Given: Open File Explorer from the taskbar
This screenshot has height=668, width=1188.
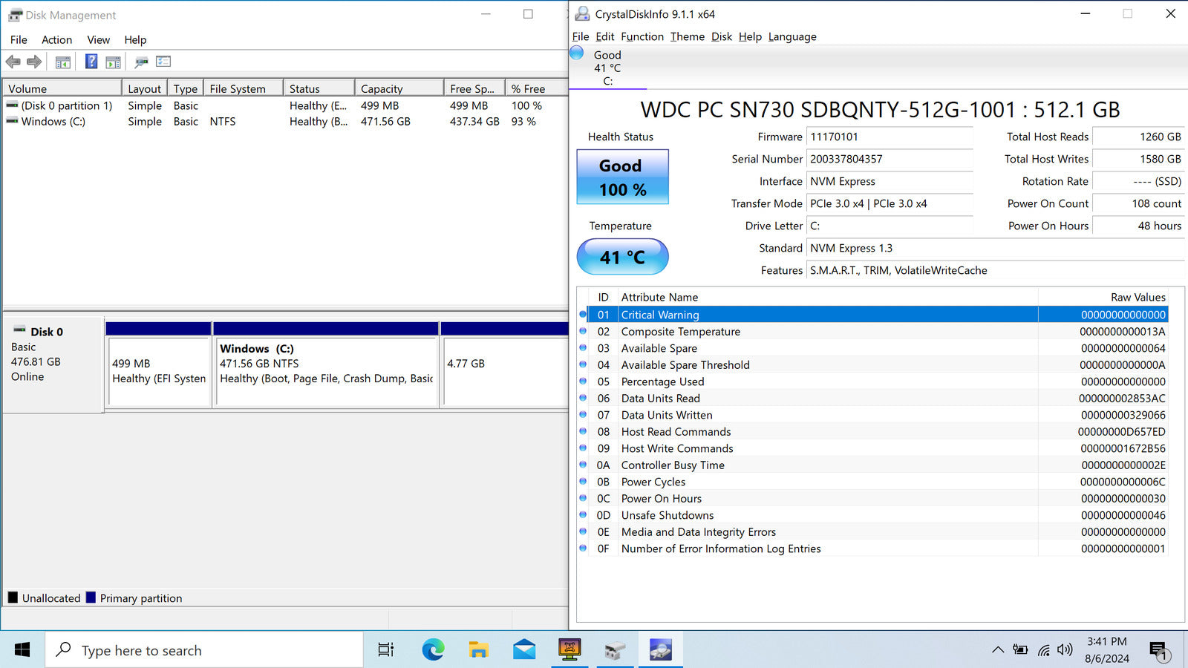Looking at the screenshot, I should pos(478,650).
